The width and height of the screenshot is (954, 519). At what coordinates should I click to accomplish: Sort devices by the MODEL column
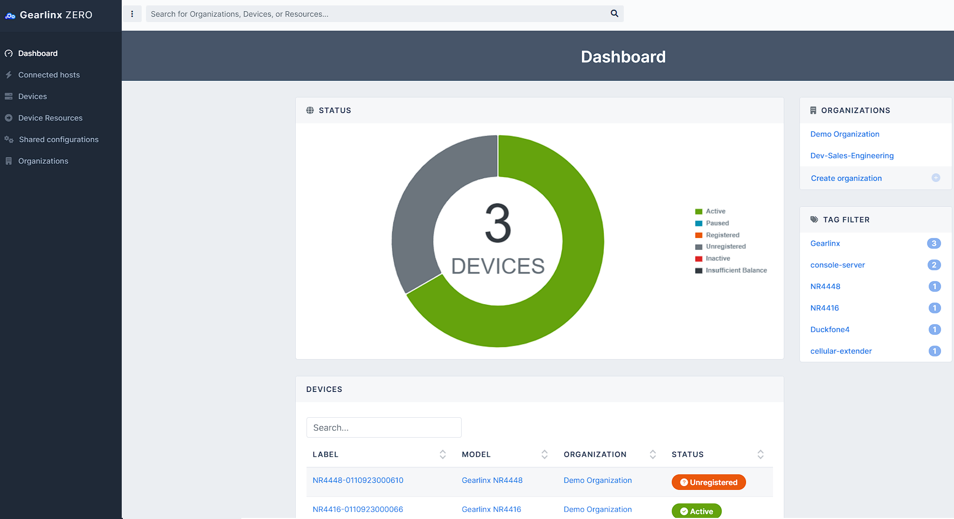pos(544,454)
